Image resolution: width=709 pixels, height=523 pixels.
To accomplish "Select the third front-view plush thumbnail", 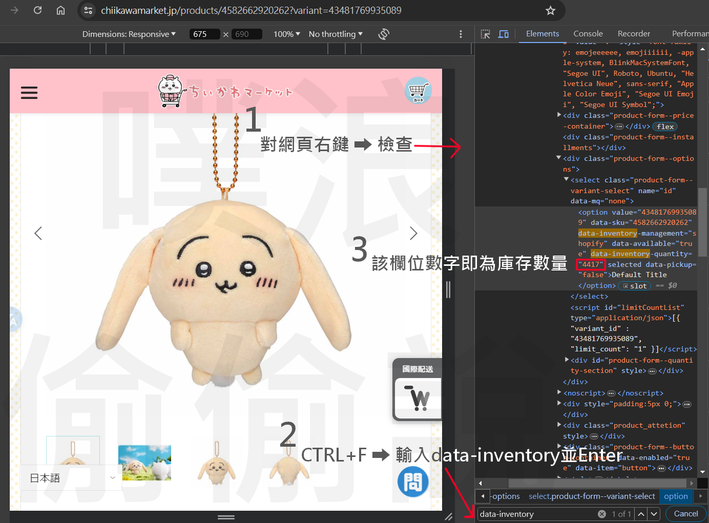I will coord(217,462).
